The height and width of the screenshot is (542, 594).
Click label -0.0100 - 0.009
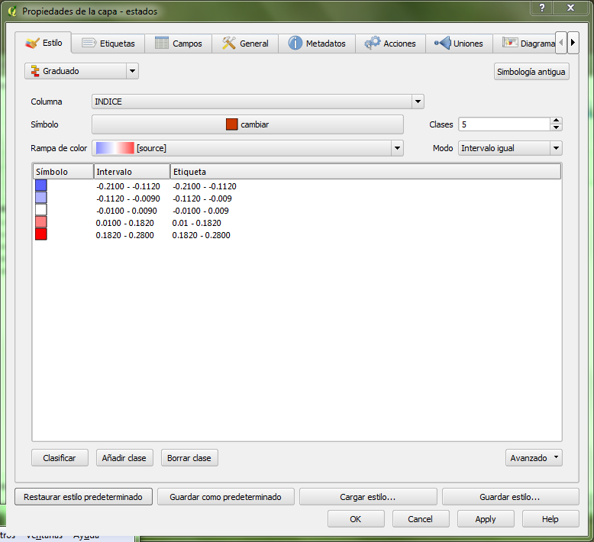[x=201, y=211]
